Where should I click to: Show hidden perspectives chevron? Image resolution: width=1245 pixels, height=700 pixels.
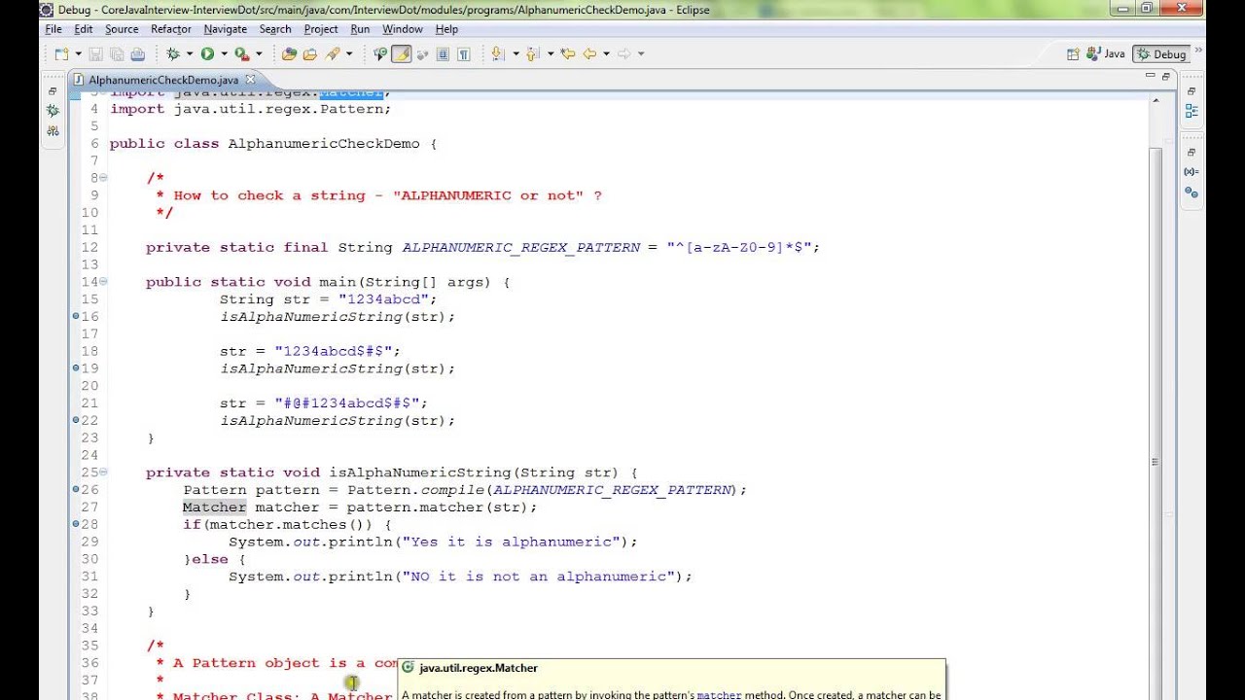tap(1198, 49)
